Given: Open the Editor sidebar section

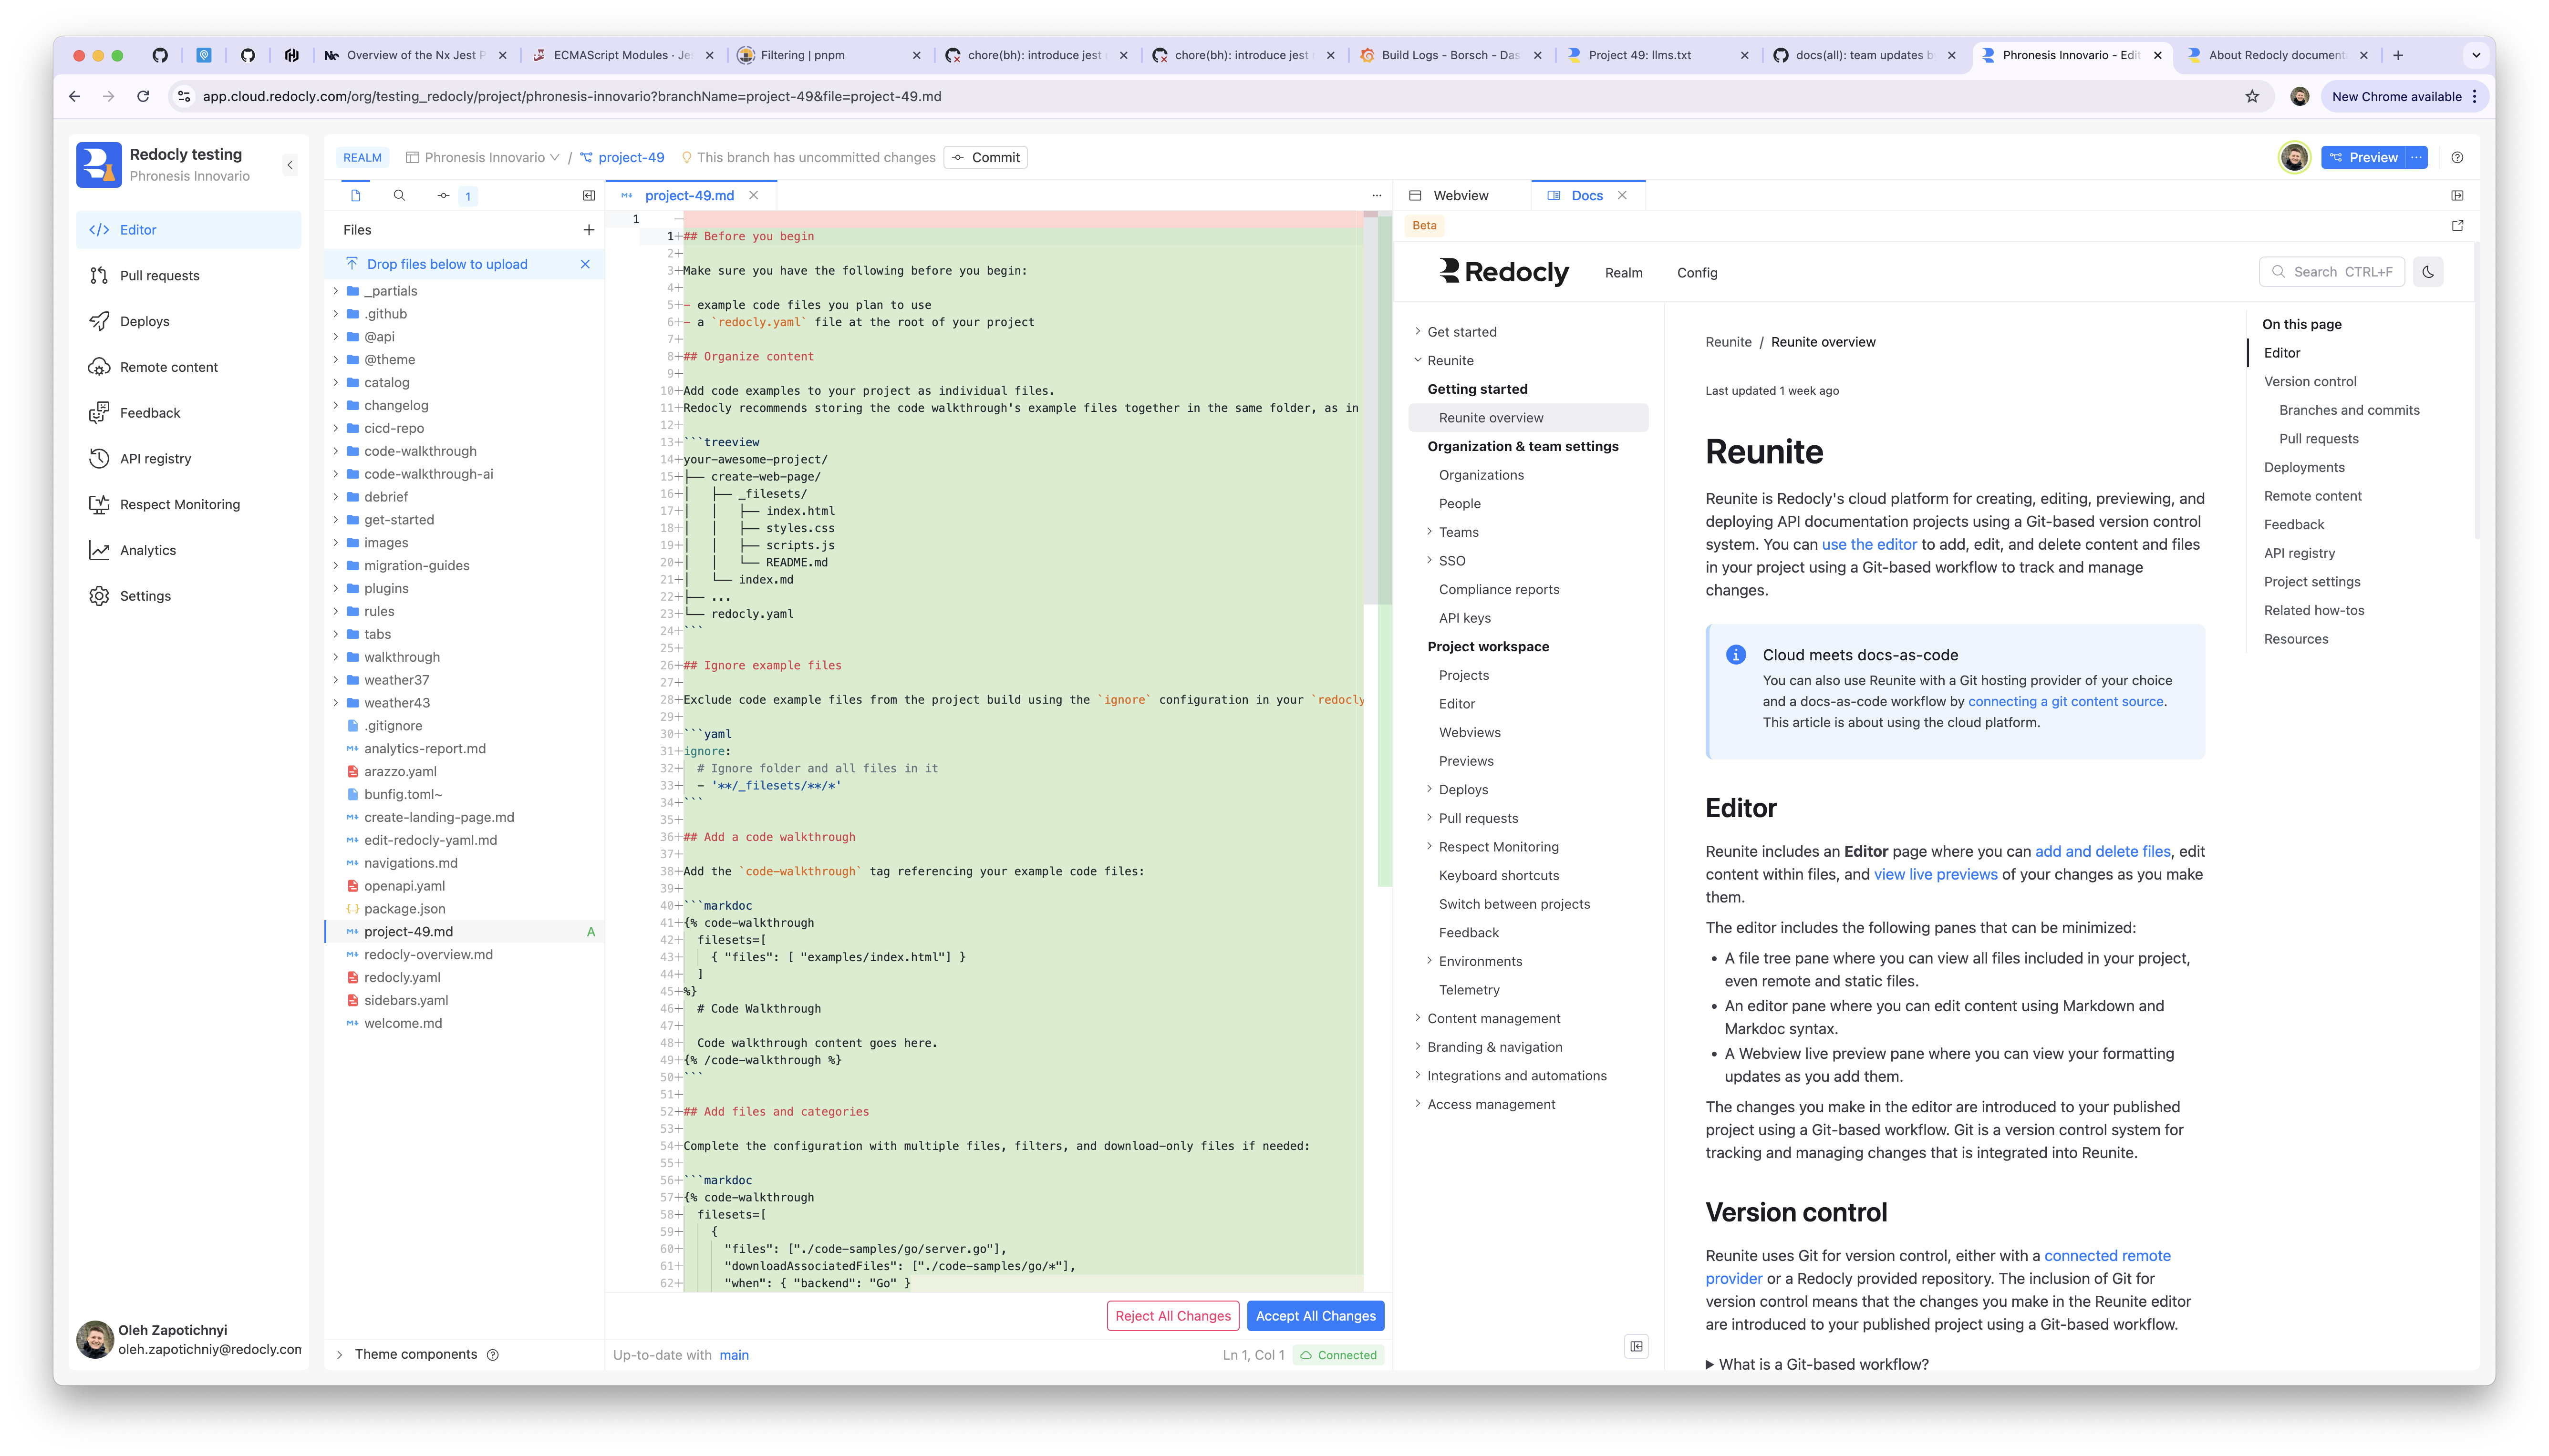Looking at the screenshot, I should click(188, 230).
